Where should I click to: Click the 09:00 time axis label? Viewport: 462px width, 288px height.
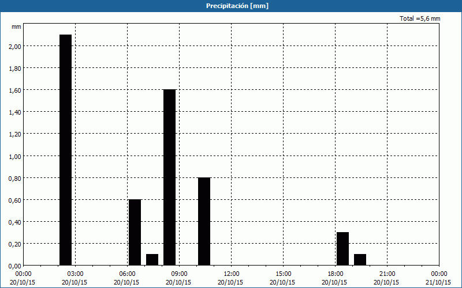click(179, 274)
